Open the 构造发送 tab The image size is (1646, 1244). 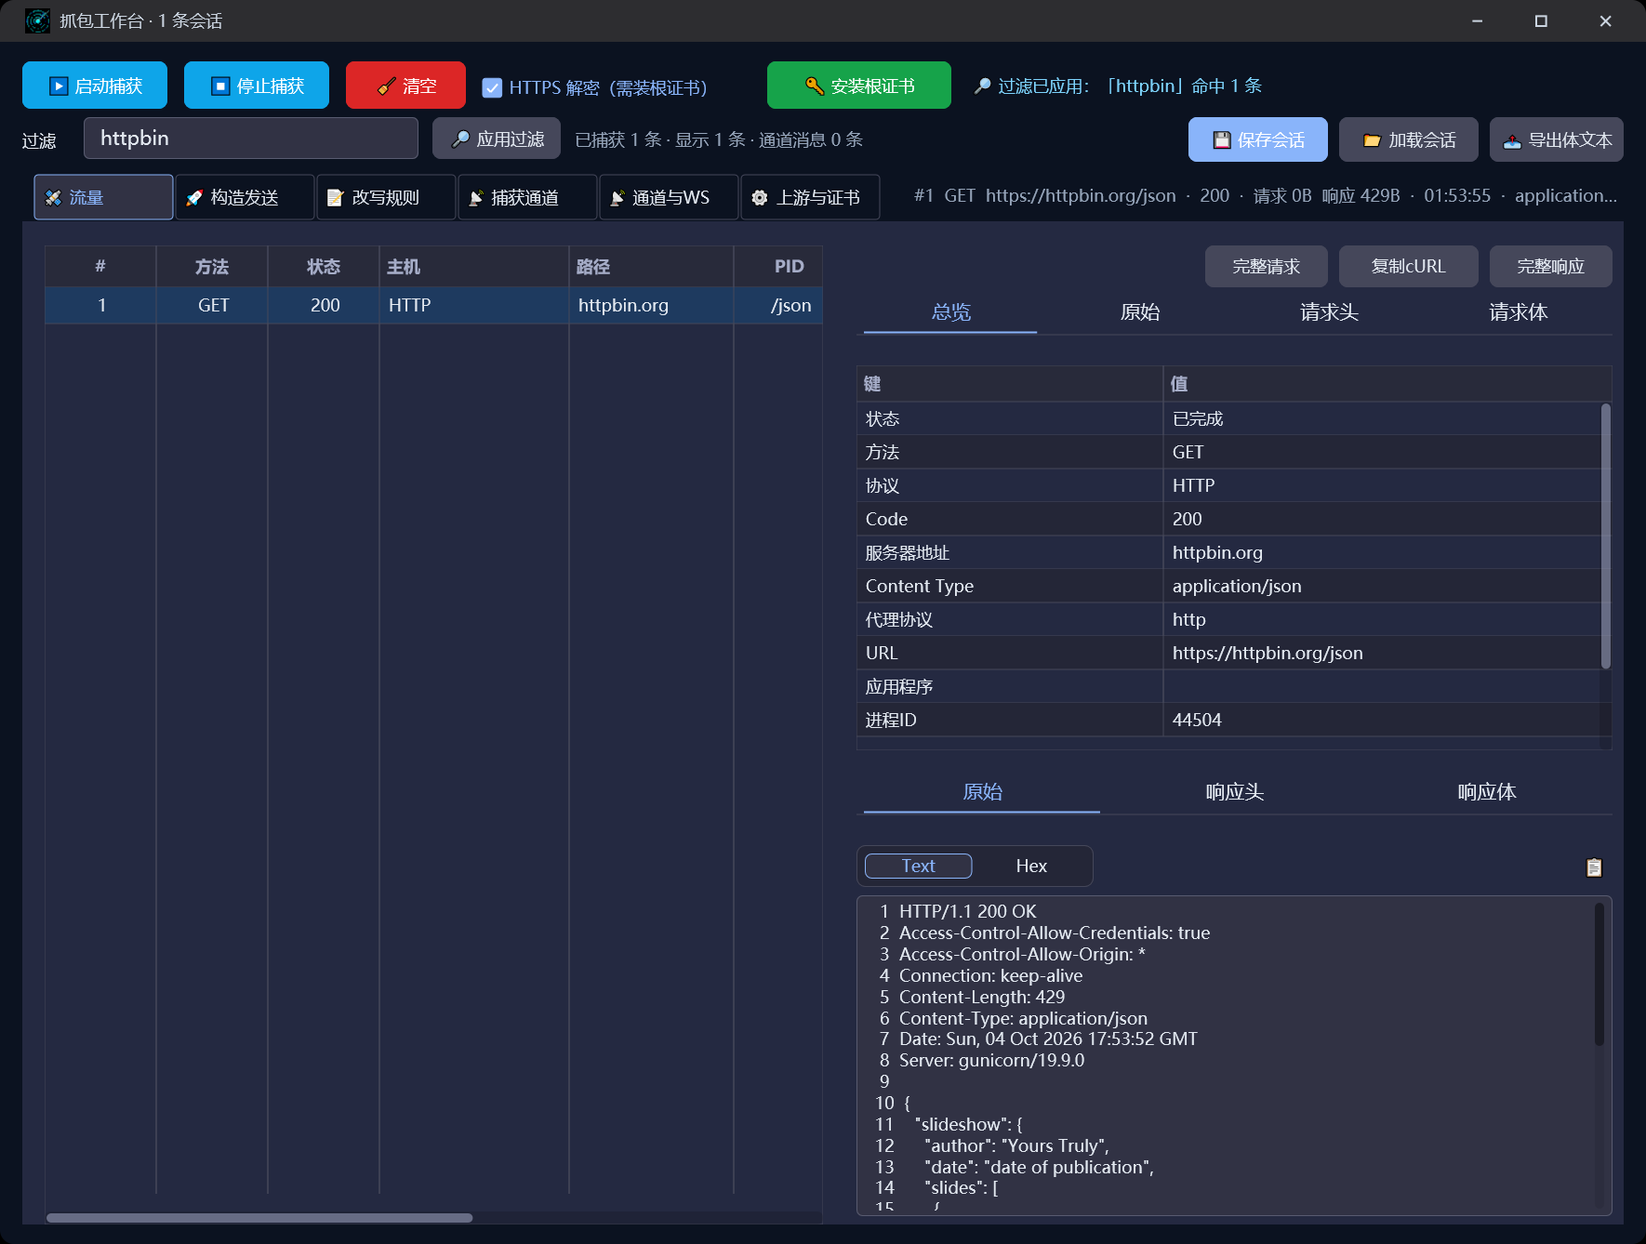click(x=245, y=197)
